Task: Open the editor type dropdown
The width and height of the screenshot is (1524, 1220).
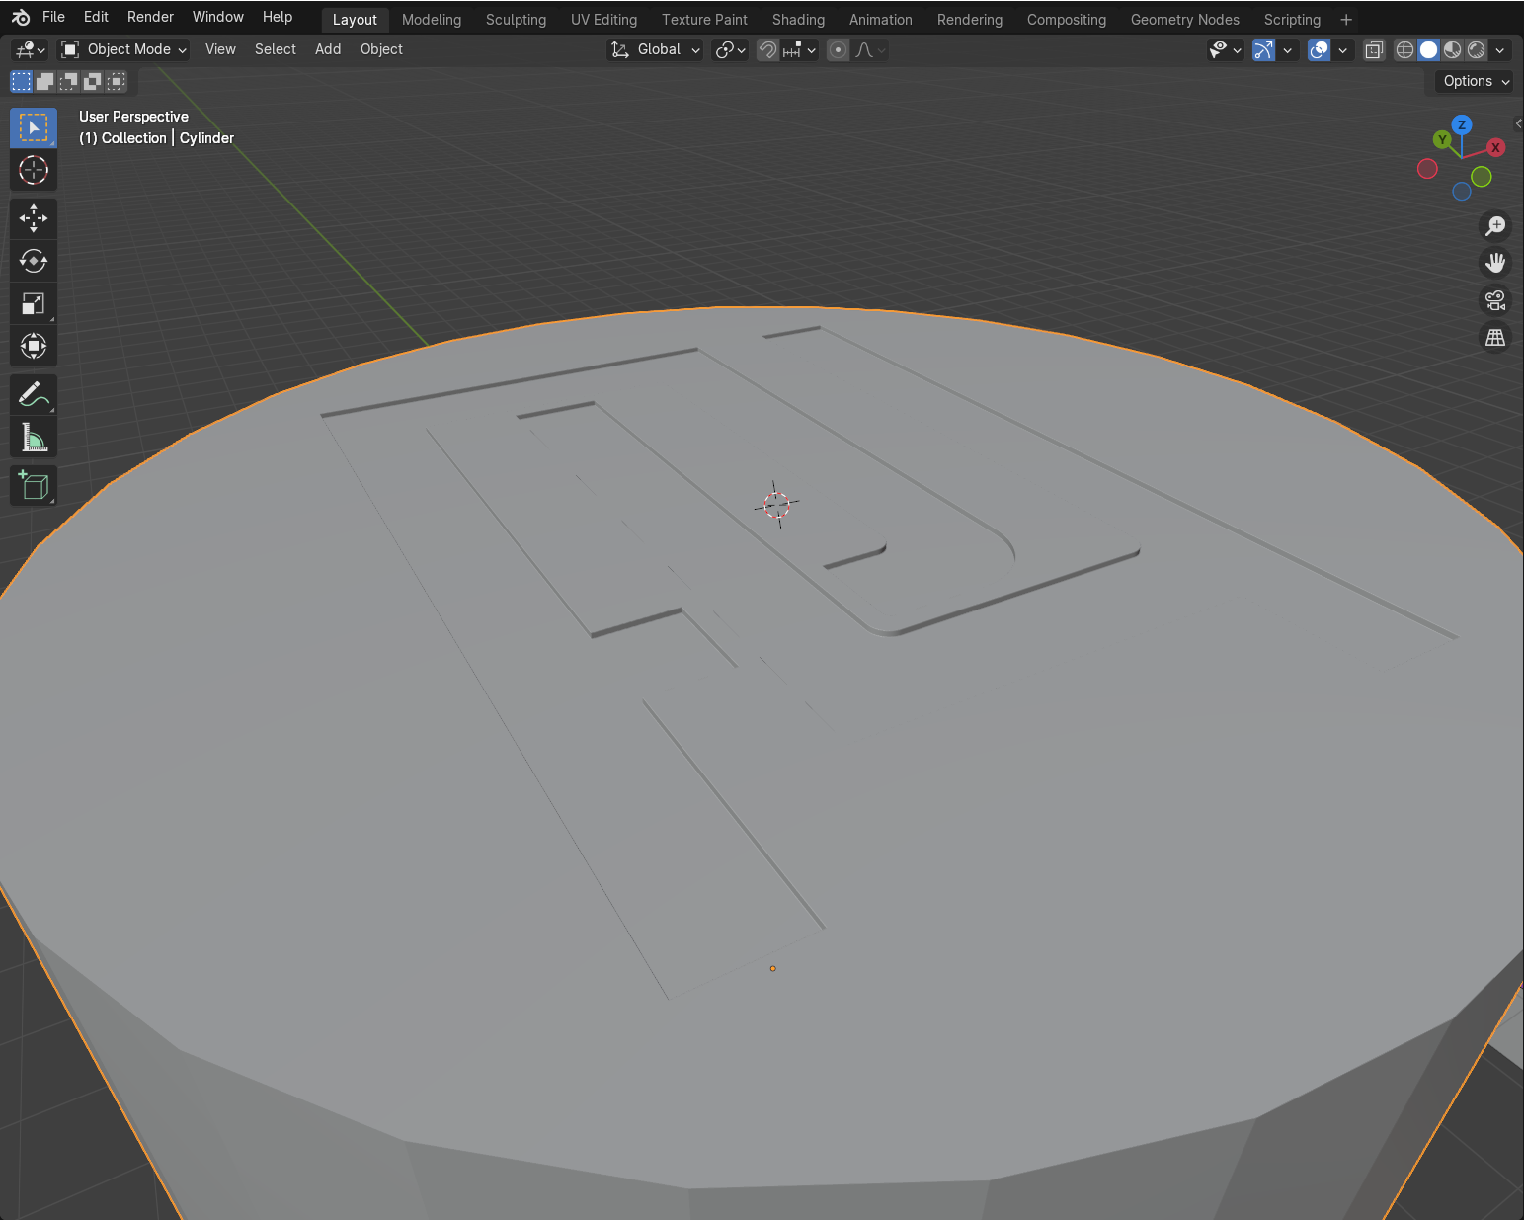Action: (30, 49)
